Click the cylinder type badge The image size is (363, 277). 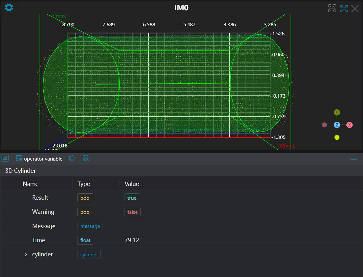(89, 254)
